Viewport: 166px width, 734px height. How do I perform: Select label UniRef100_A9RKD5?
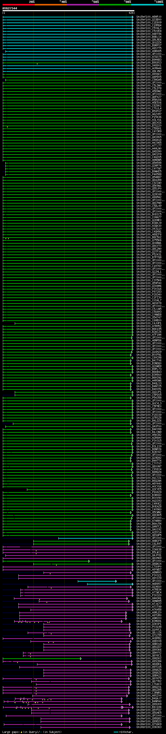149,51
